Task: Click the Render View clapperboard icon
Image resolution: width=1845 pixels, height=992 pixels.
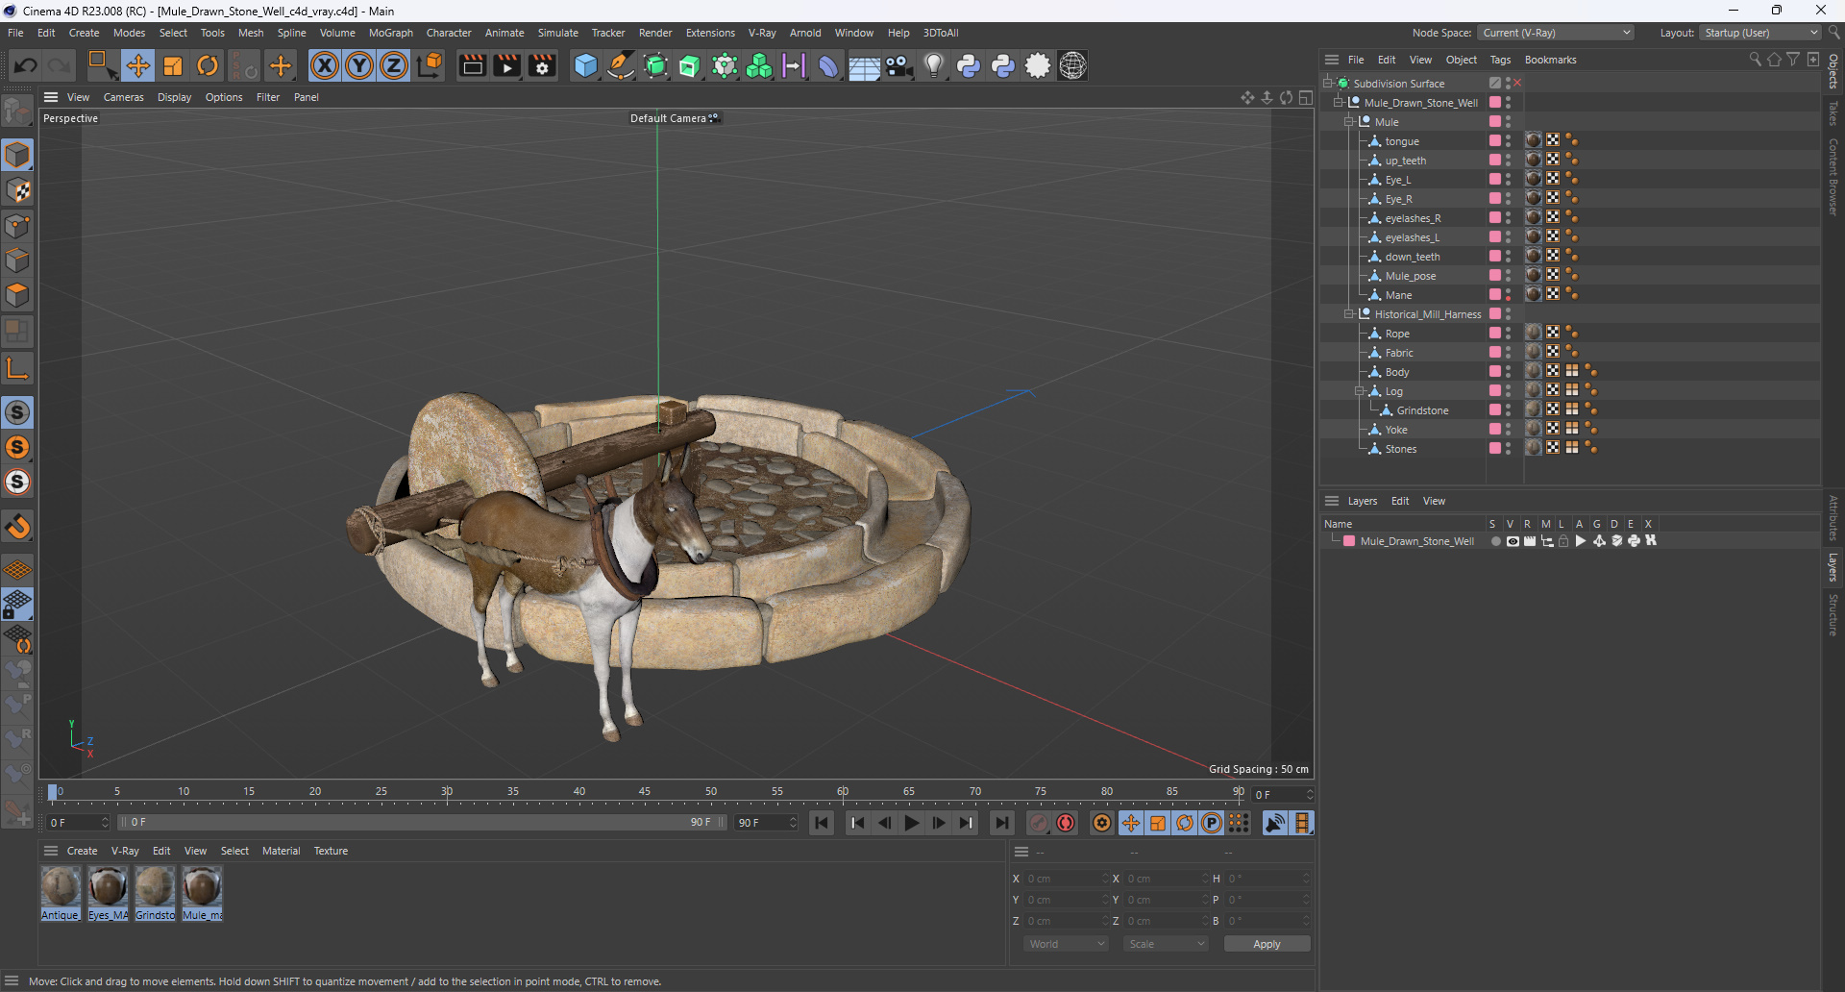Action: [472, 65]
